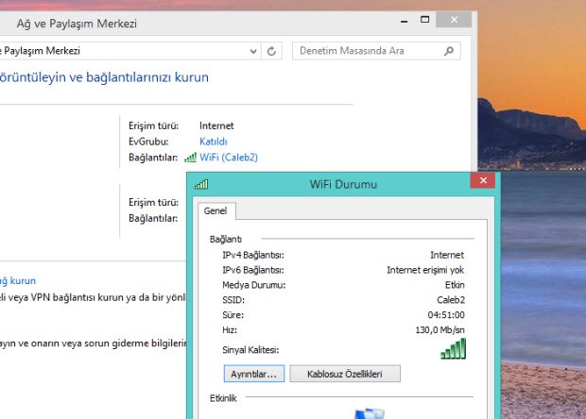Click the 'bağlantılarınızı kurun' heading
The image size is (586, 419).
pos(147,77)
